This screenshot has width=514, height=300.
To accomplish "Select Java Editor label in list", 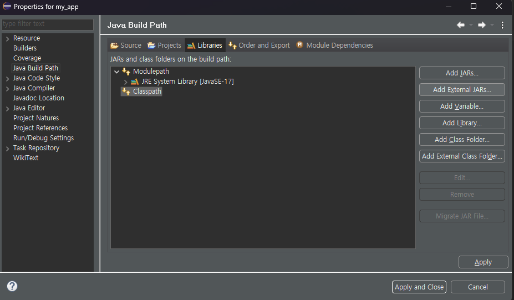I will (29, 108).
